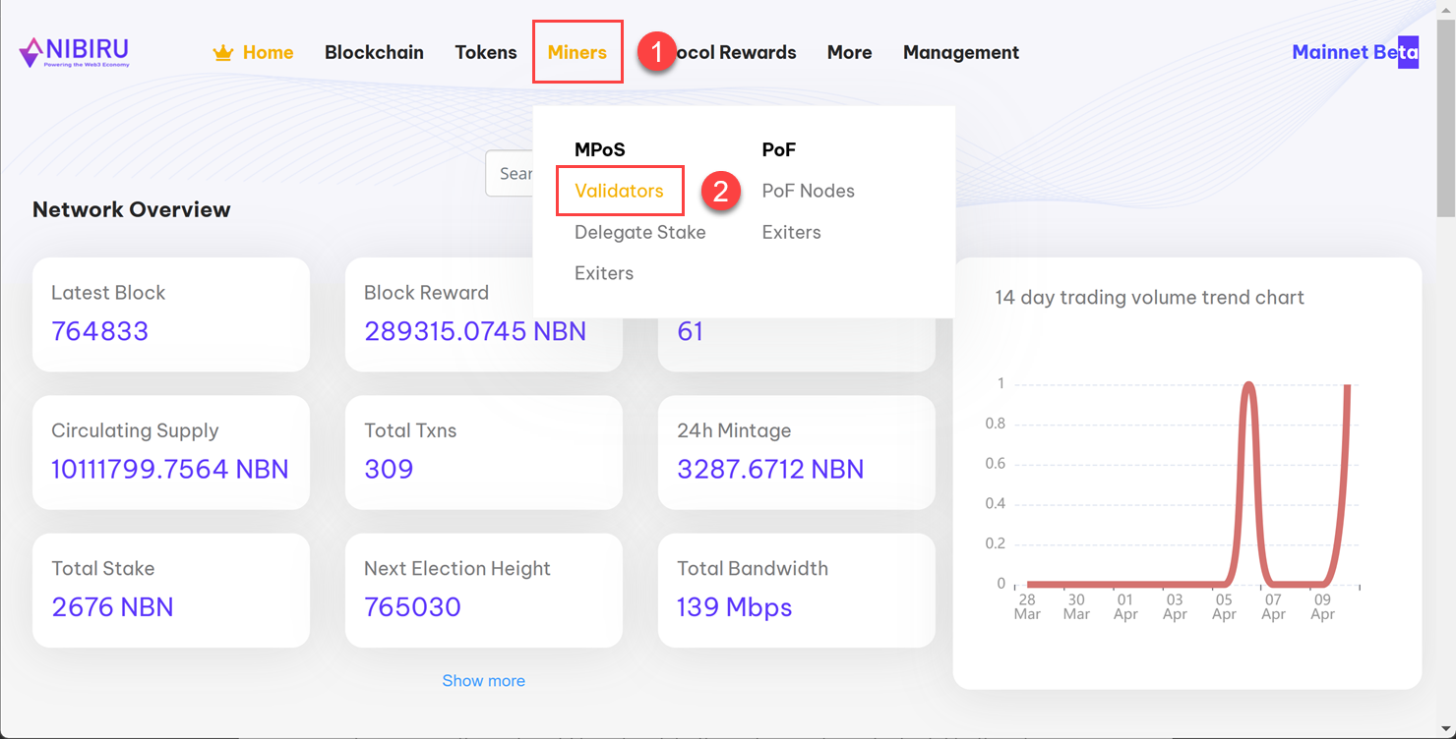Click the 14 day trading volume chart title

[x=1149, y=298]
